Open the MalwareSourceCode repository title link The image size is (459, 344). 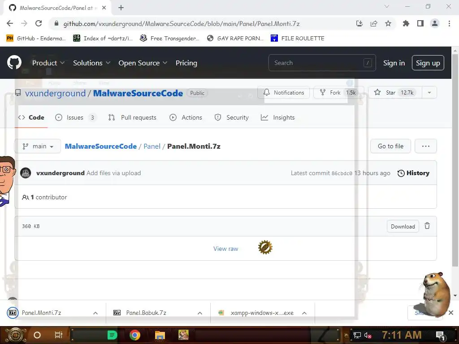click(x=138, y=93)
